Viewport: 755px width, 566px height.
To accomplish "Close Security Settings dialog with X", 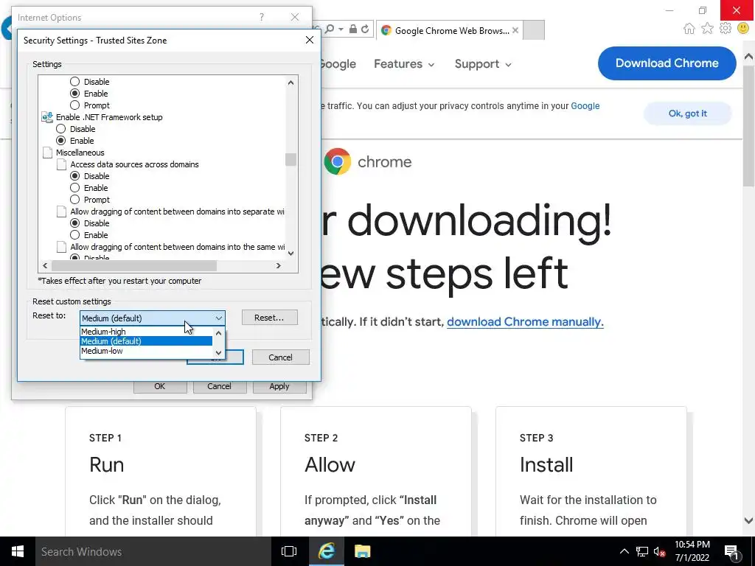I will tap(310, 40).
